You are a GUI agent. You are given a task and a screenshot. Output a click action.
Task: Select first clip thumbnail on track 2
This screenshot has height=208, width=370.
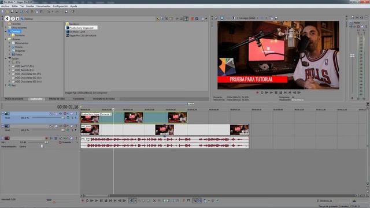(x=90, y=130)
